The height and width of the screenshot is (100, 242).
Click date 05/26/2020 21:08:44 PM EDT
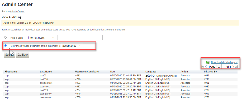126,79
